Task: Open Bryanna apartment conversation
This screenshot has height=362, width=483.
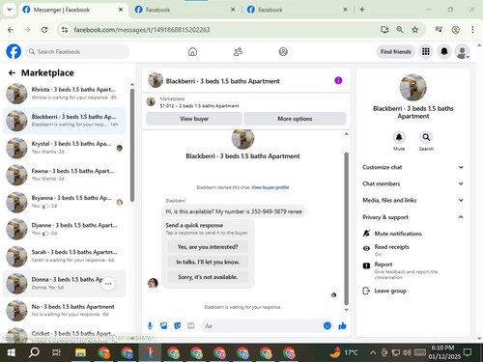Action: [64, 202]
